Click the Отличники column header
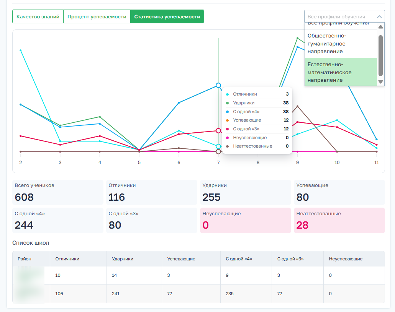The height and width of the screenshot is (312, 395). point(67,259)
